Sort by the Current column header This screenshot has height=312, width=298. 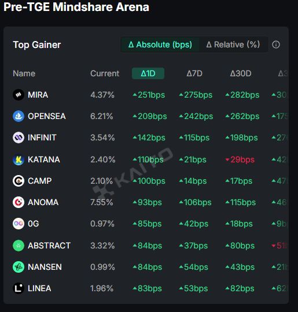(105, 73)
